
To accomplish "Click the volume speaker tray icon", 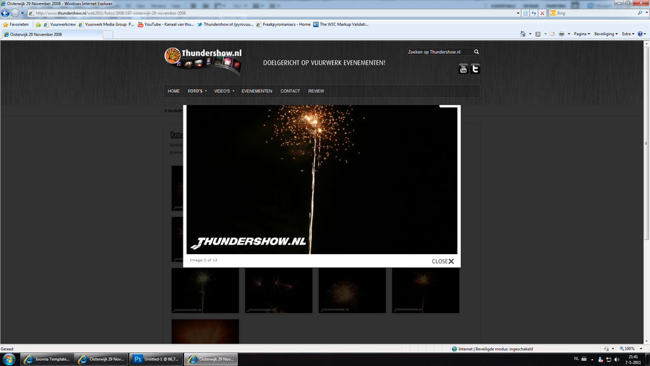I will pyautogui.click(x=617, y=360).
